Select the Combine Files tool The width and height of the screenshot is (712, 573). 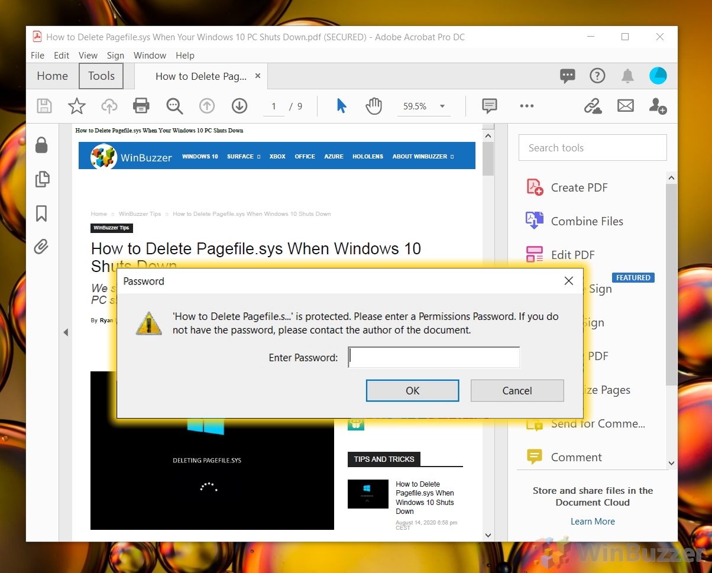tap(574, 221)
